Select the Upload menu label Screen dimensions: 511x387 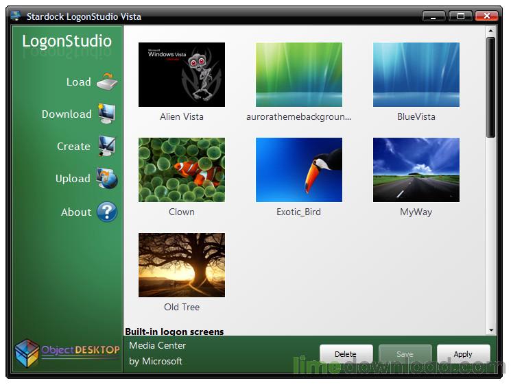[x=73, y=179]
